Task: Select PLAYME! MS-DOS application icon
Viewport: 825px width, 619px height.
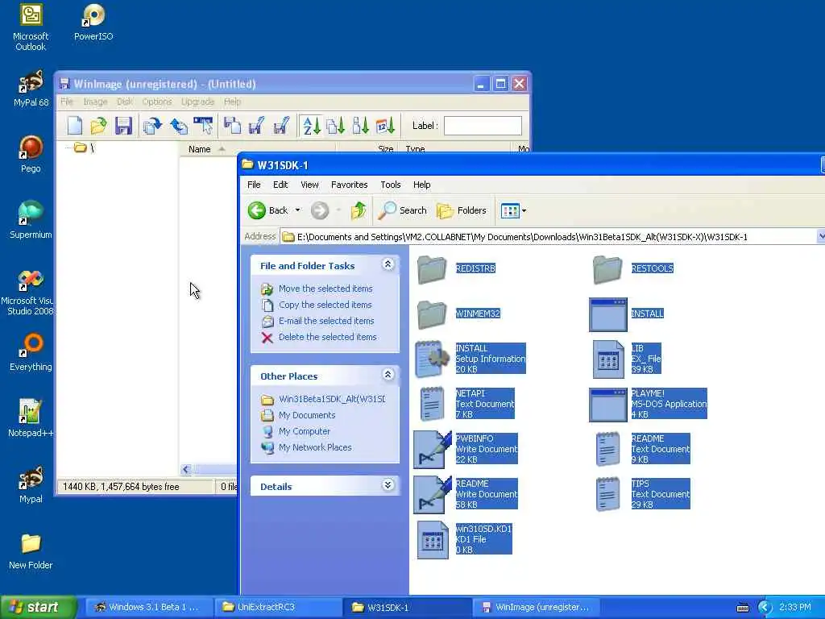Action: point(607,405)
